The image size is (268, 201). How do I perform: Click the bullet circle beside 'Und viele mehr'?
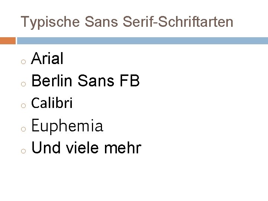pos(23,151)
